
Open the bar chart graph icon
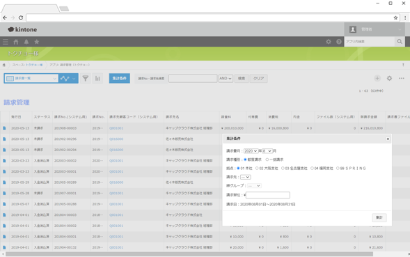[97, 78]
